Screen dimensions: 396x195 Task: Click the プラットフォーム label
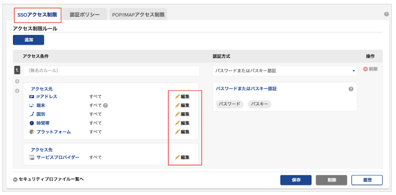[x=54, y=132]
